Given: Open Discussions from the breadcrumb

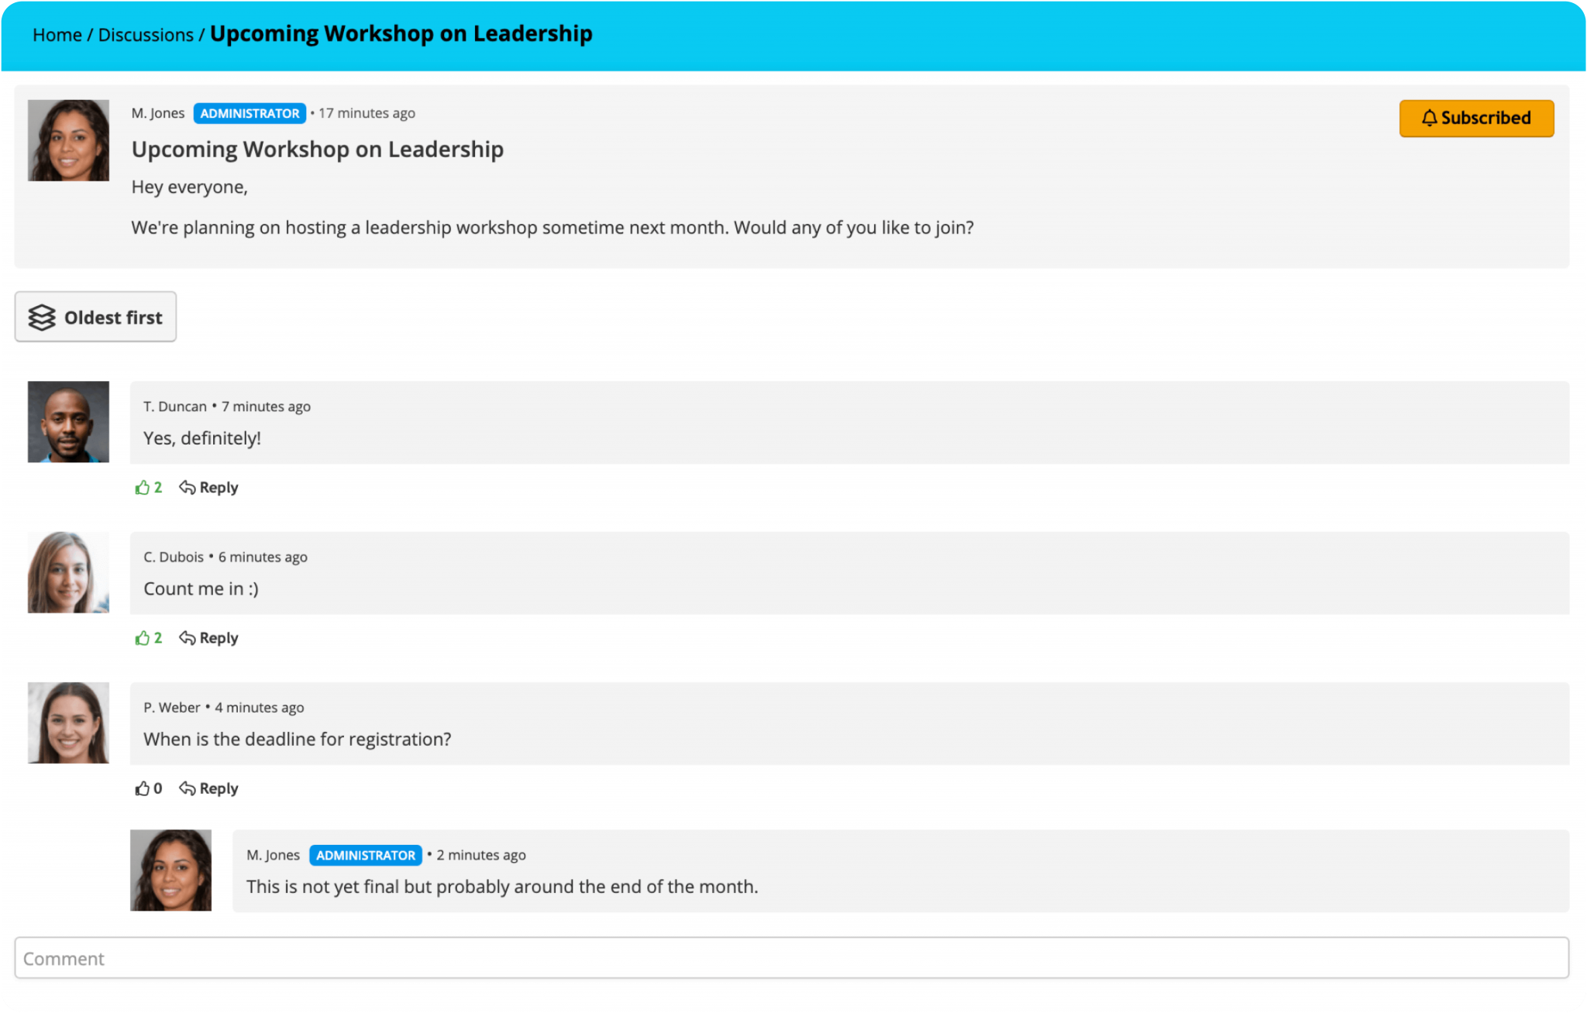Looking at the screenshot, I should click(x=144, y=34).
